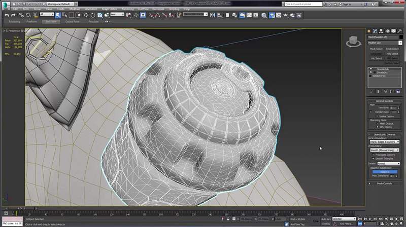
Task: Activate the Select Object tool
Action: tap(58, 15)
